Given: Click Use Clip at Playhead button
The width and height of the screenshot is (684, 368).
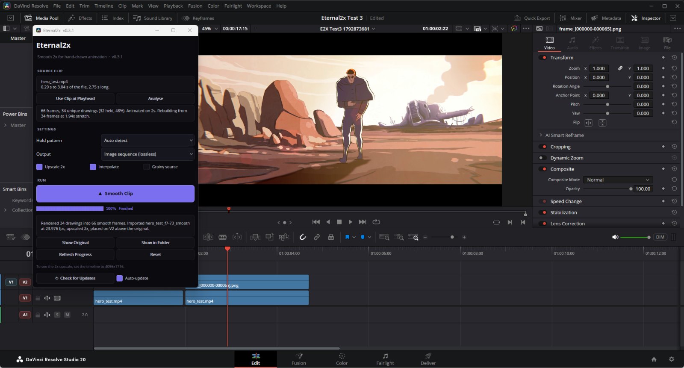Looking at the screenshot, I should click(x=75, y=98).
